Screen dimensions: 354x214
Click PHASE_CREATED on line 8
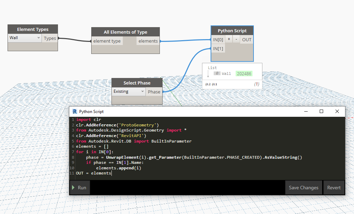point(243,157)
